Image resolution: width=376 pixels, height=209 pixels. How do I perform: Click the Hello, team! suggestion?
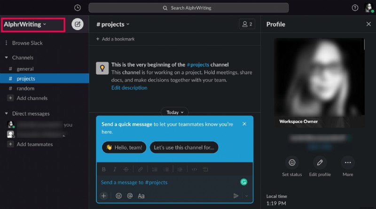[x=124, y=147]
